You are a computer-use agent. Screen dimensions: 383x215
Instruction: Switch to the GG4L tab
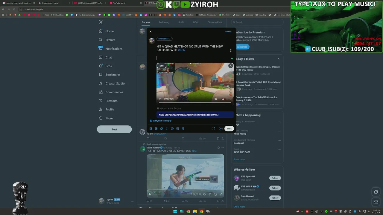196,22
